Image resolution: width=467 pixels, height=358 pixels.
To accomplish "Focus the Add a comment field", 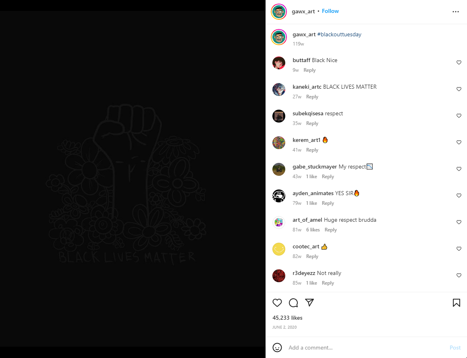I will (x=366, y=348).
